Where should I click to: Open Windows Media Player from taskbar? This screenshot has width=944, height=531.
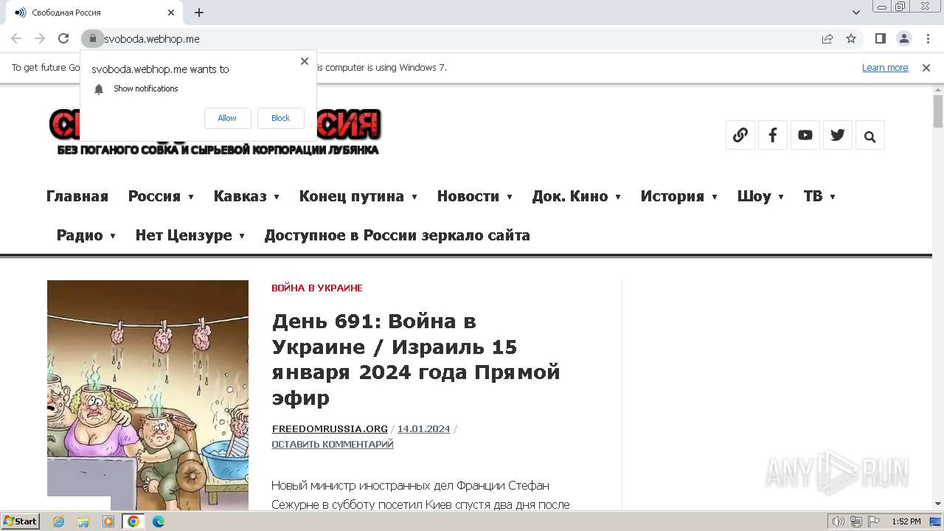(108, 521)
